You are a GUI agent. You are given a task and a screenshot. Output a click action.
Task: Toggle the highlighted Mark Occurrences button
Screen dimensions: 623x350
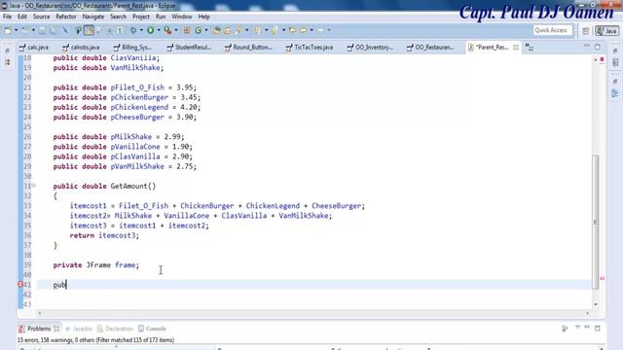[89, 30]
